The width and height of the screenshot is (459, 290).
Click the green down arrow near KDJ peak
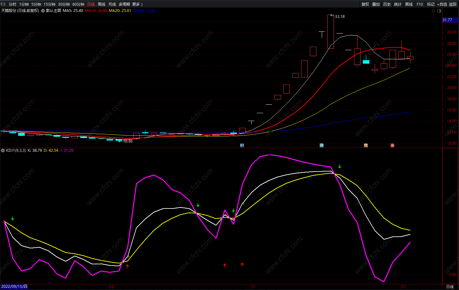(x=339, y=166)
